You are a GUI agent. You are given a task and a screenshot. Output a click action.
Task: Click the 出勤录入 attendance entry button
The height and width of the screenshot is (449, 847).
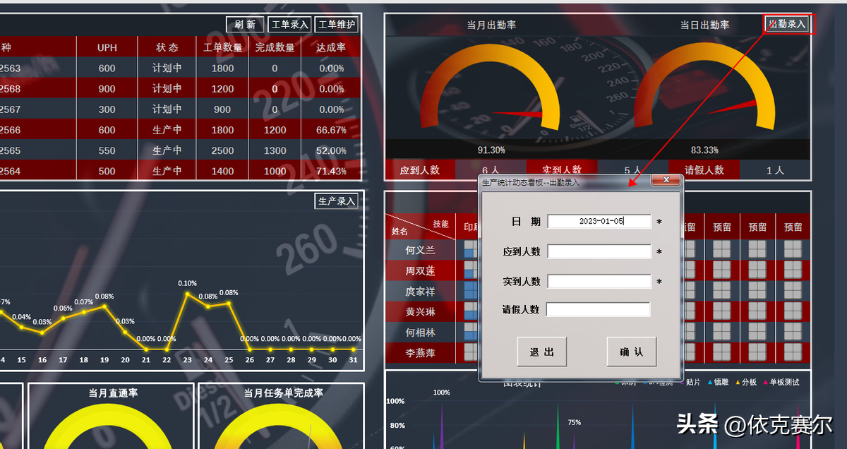pos(787,24)
